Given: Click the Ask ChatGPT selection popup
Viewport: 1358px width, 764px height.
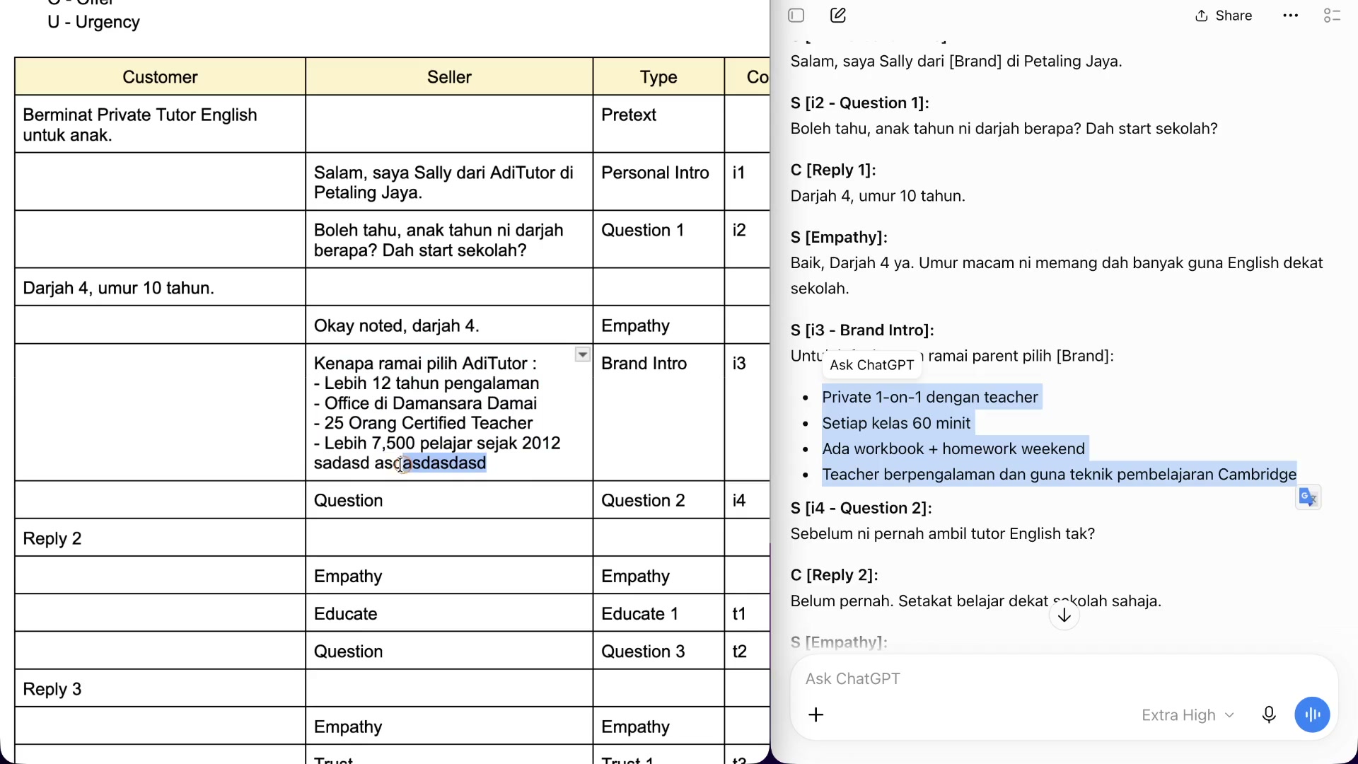Looking at the screenshot, I should 872,365.
